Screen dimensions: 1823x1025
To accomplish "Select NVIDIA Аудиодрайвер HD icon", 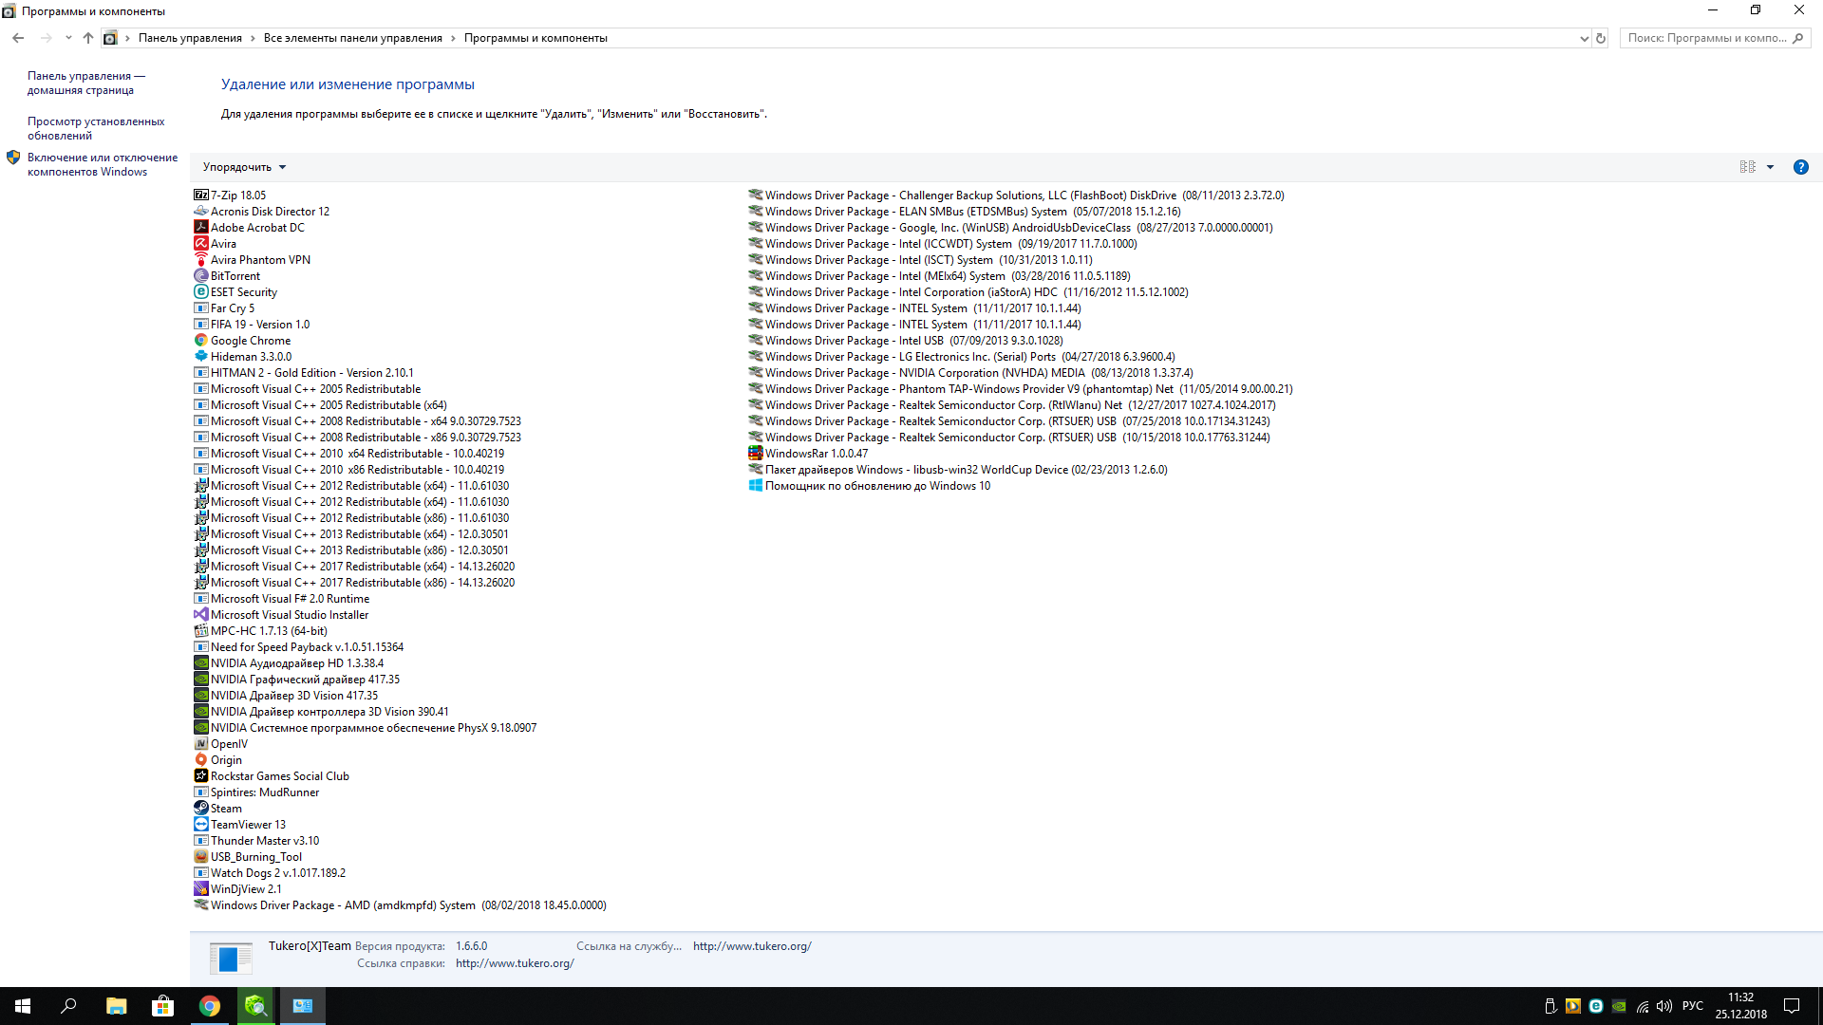I will coord(200,663).
